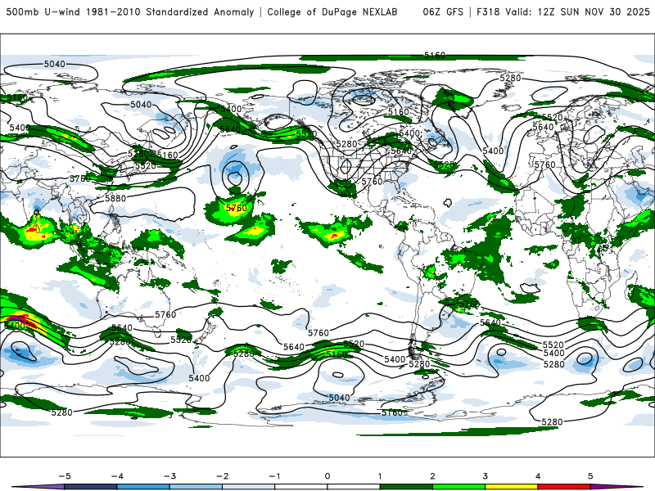Click the 5040 contour label over Antarctica
Image resolution: width=655 pixels, height=491 pixels.
[x=339, y=398]
